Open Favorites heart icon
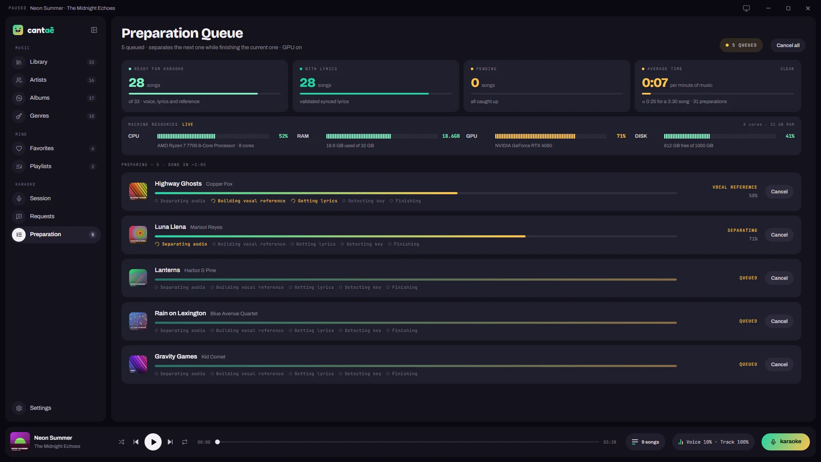Screen dimensions: 821x462 pos(19,148)
